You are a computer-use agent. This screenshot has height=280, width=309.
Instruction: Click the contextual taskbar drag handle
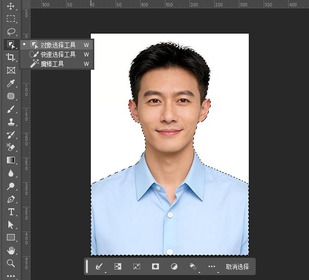click(x=87, y=266)
